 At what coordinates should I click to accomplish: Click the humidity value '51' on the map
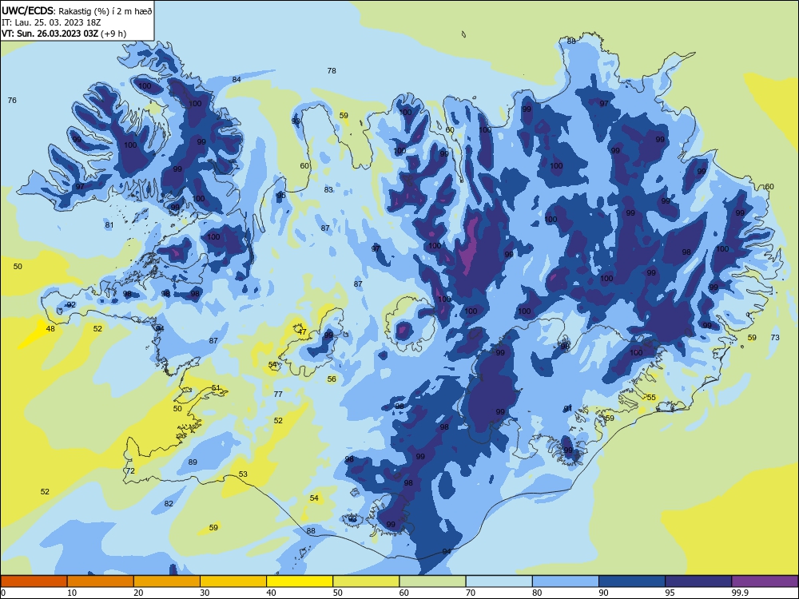216,387
